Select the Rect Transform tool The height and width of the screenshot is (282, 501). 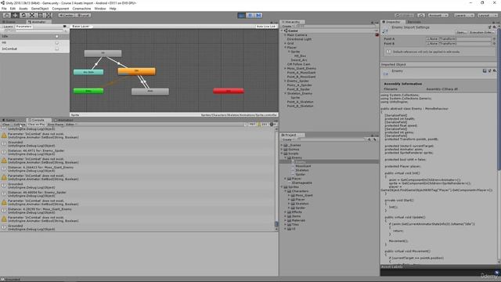pyautogui.click(x=40, y=15)
